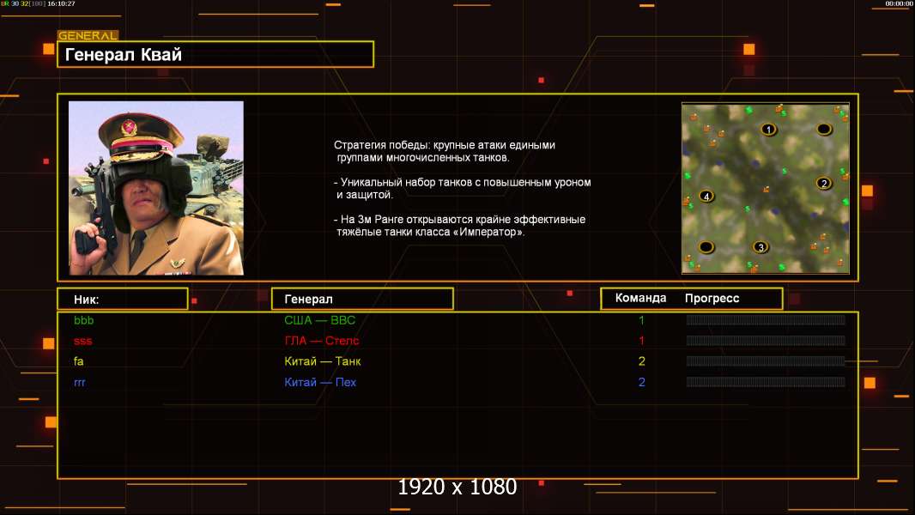Screen dimensions: 915x515
Task: Click the team number for rrr
Action: 641,383
